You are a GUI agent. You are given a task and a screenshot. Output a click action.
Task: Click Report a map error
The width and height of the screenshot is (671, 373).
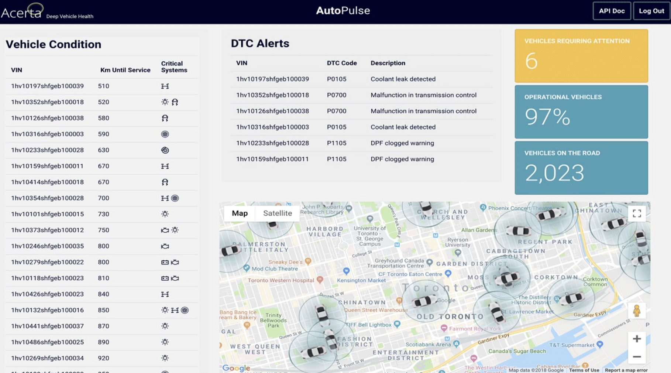point(626,370)
